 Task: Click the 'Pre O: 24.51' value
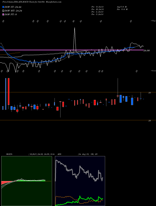[x=98, y=7]
